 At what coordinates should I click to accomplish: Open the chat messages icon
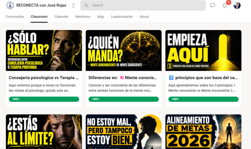point(213,6)
